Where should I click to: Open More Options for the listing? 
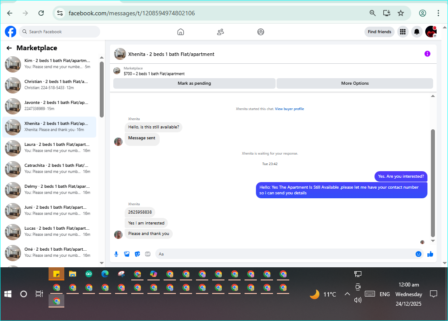click(355, 83)
